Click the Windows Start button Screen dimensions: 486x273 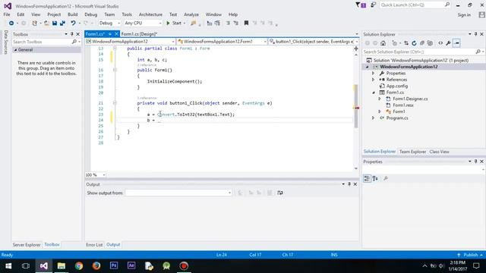(x=8, y=266)
